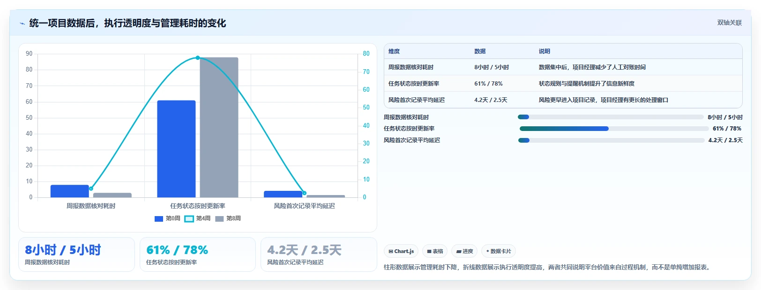Image resolution: width=761 pixels, height=290 pixels.
Task: Click the icon in the 表格 chip
Action: pyautogui.click(x=429, y=252)
